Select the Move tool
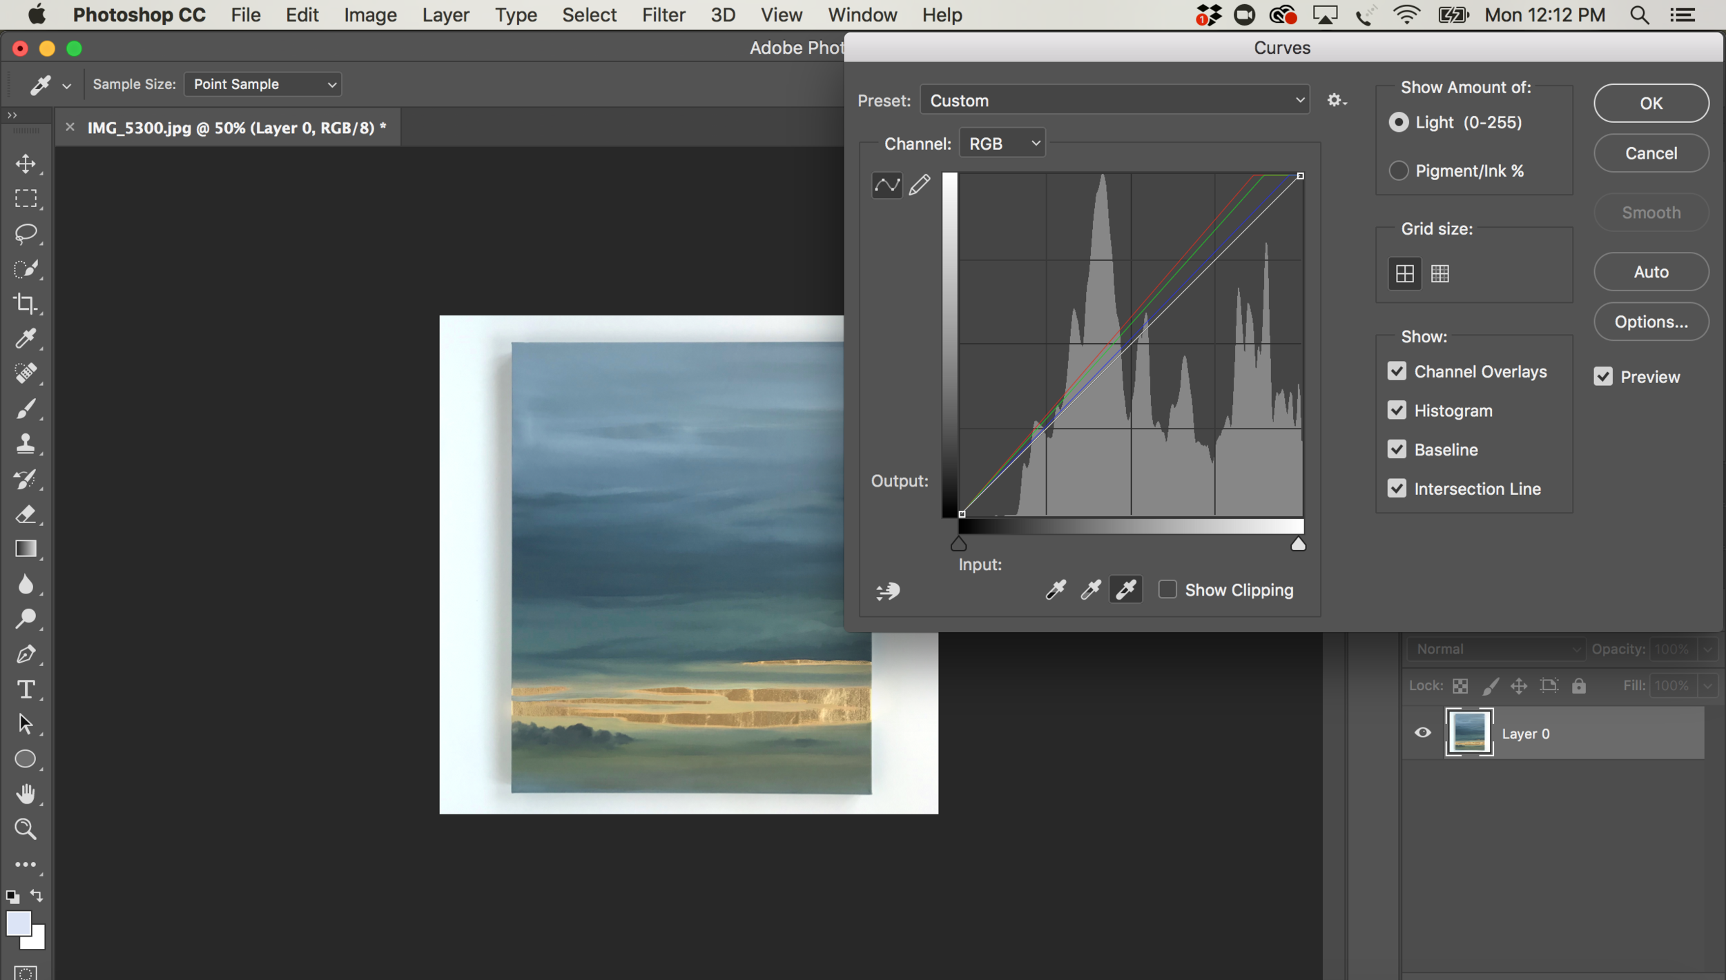This screenshot has height=980, width=1726. tap(26, 164)
